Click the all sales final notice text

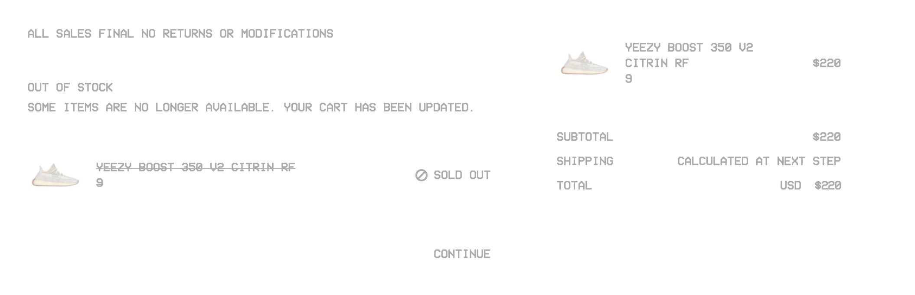(x=180, y=33)
